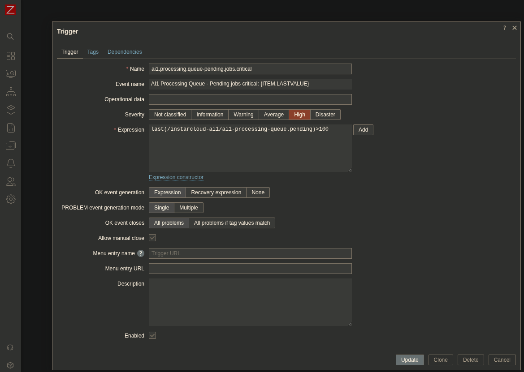Select All problems if tag values match

232,223
